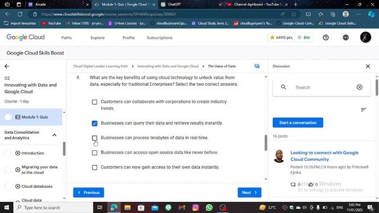Image resolution: width=379 pixels, height=213 pixels.
Task: Open the discussion sort options icon
Action: (x=364, y=110)
